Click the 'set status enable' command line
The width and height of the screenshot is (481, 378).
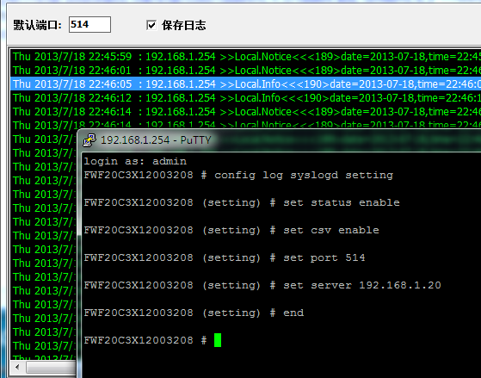[242, 202]
